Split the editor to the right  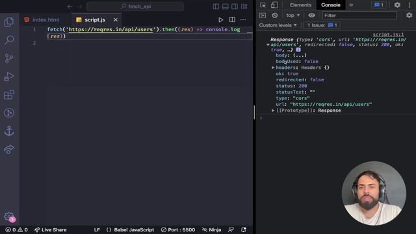coord(232,20)
